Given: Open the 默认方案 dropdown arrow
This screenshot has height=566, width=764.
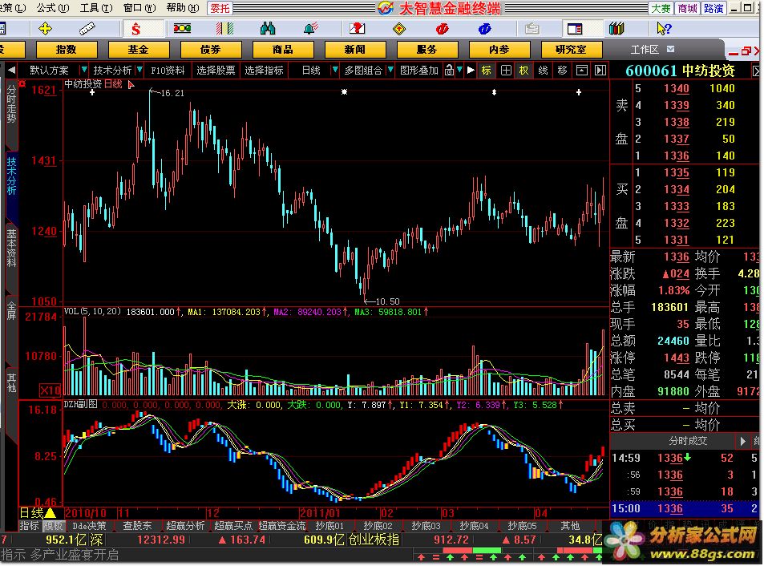Looking at the screenshot, I should pos(84,70).
